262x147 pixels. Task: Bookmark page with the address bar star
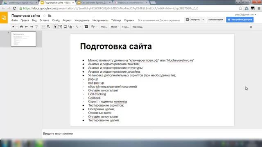point(240,8)
